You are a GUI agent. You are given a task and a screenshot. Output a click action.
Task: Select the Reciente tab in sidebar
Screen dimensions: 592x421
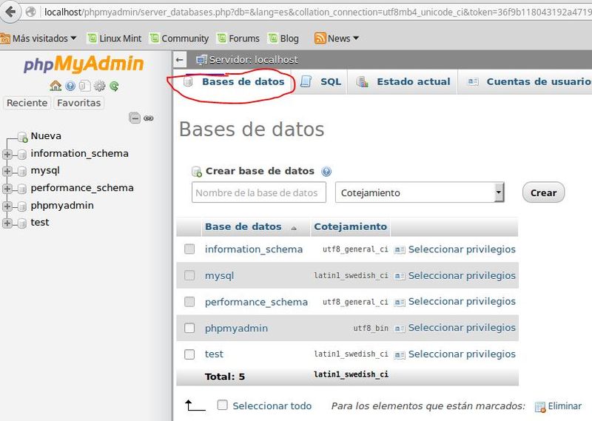coord(27,103)
